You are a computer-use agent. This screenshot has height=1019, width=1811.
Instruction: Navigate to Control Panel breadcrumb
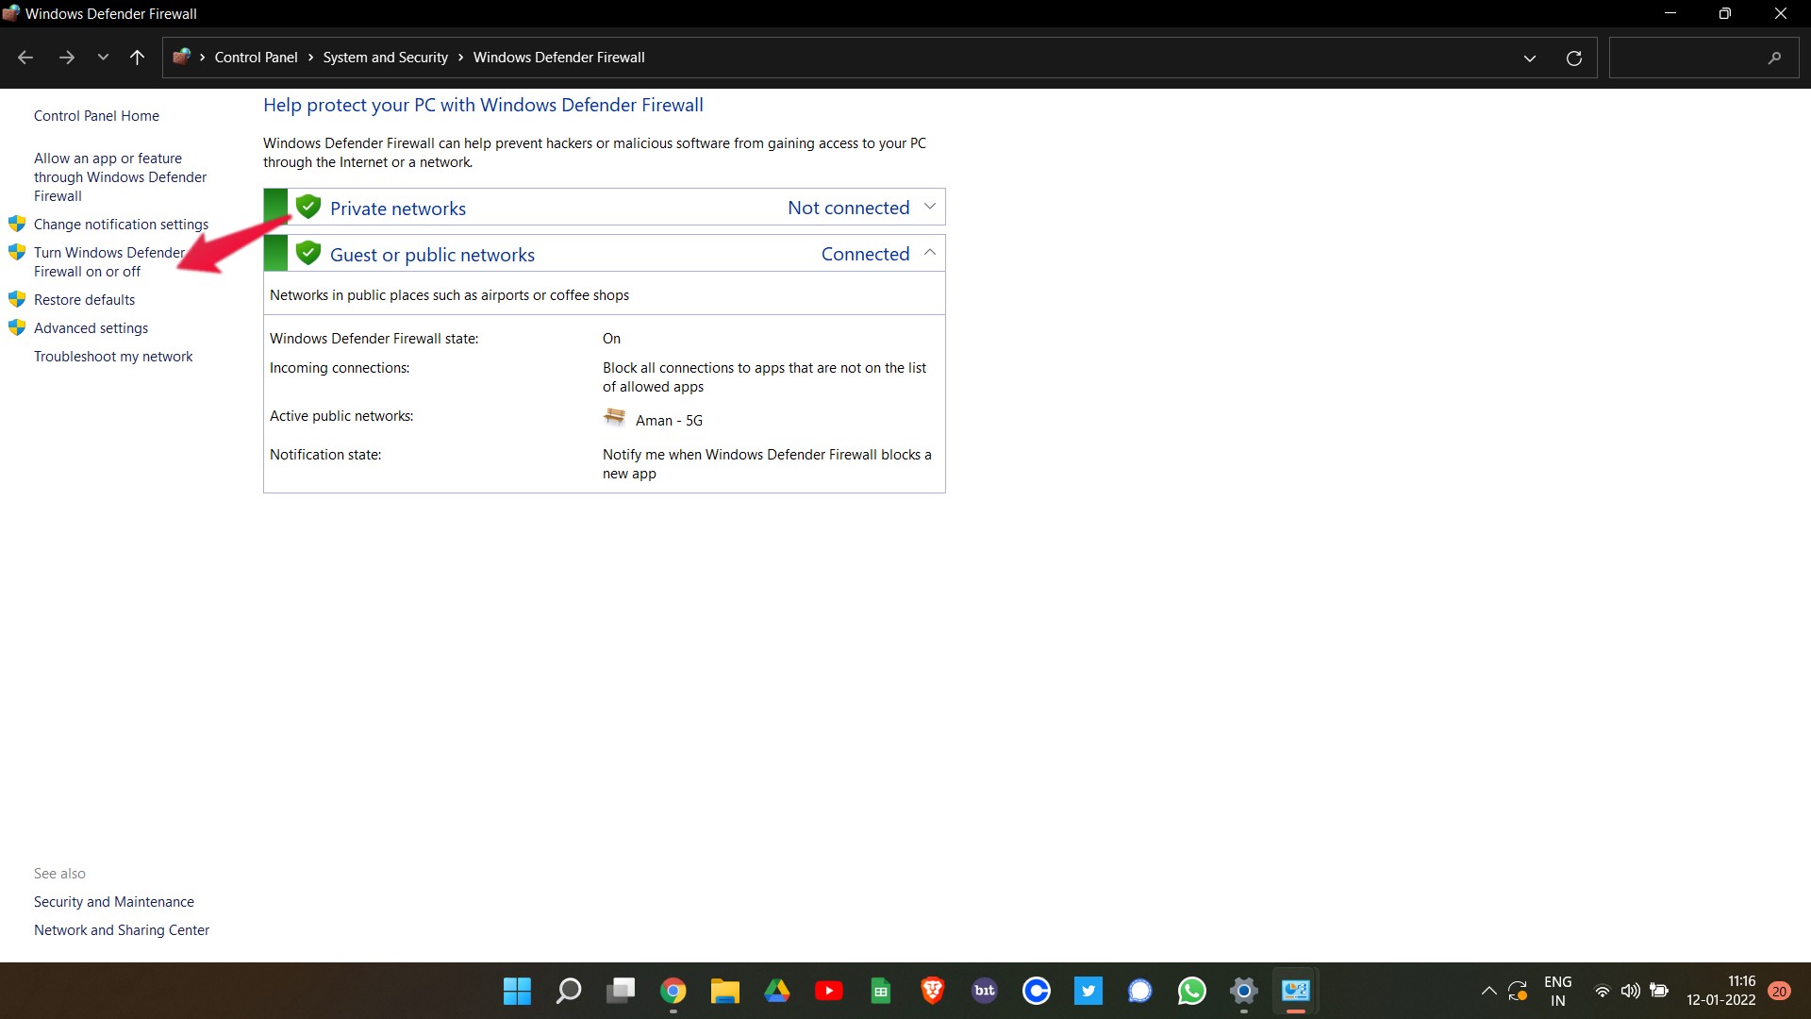[x=256, y=58]
